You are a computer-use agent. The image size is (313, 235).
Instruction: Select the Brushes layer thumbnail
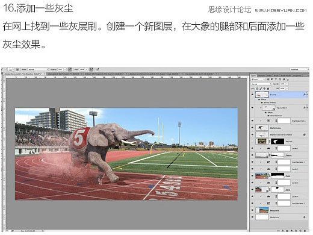coord(262,95)
